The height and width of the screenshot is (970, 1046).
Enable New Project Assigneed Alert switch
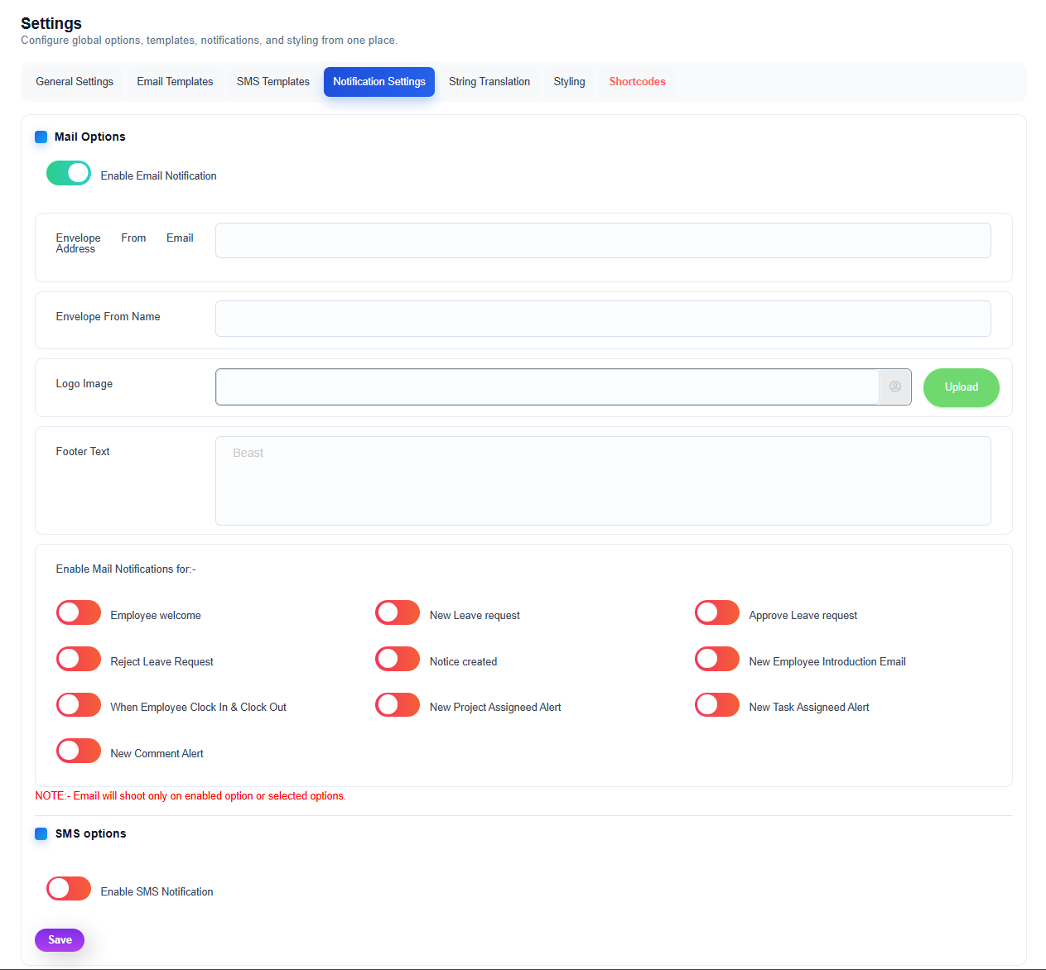[398, 704]
